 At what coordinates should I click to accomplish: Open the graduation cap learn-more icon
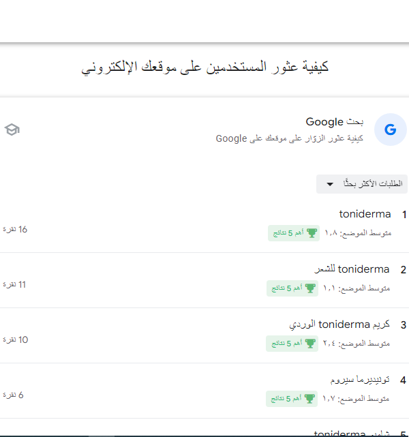pos(12,130)
